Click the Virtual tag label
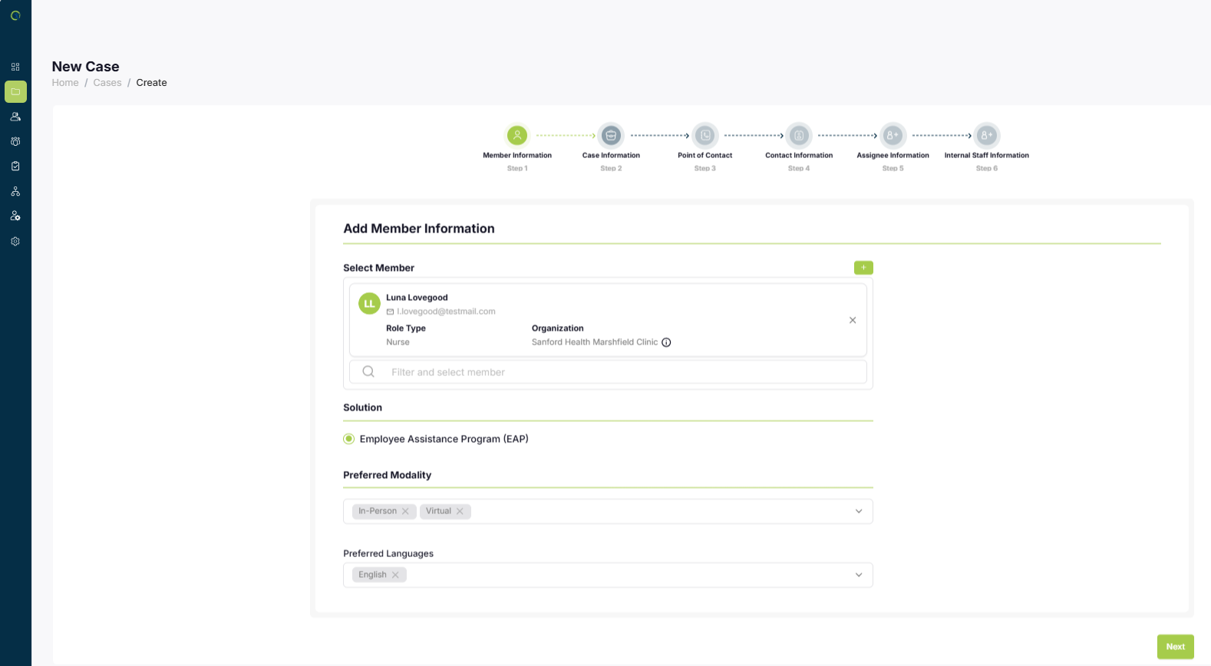Viewport: 1211px width, 666px height. (438, 511)
